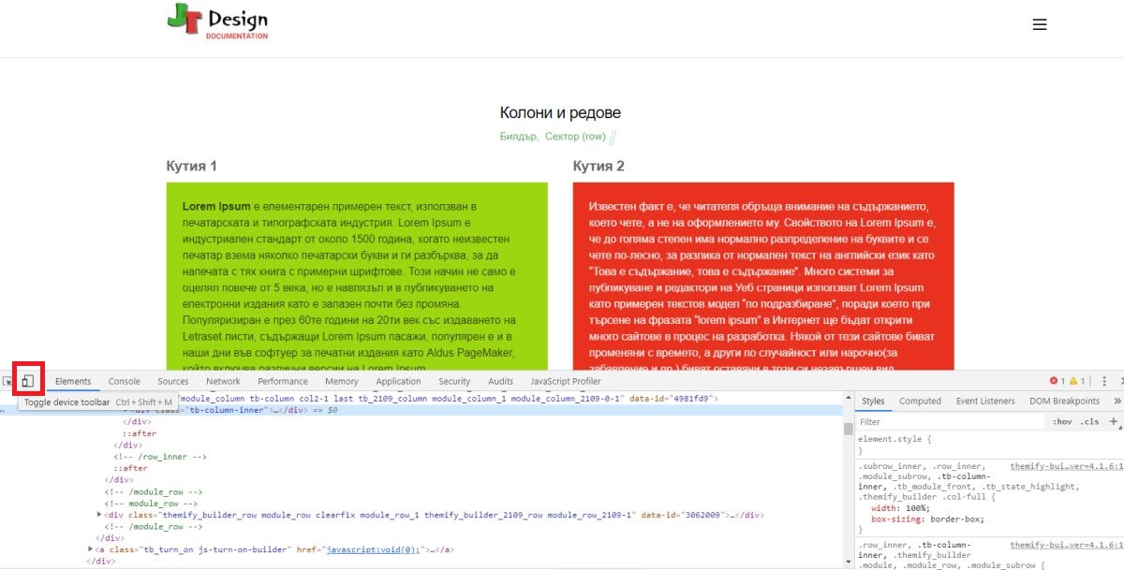Select the tb-column-inner div line

point(421,410)
